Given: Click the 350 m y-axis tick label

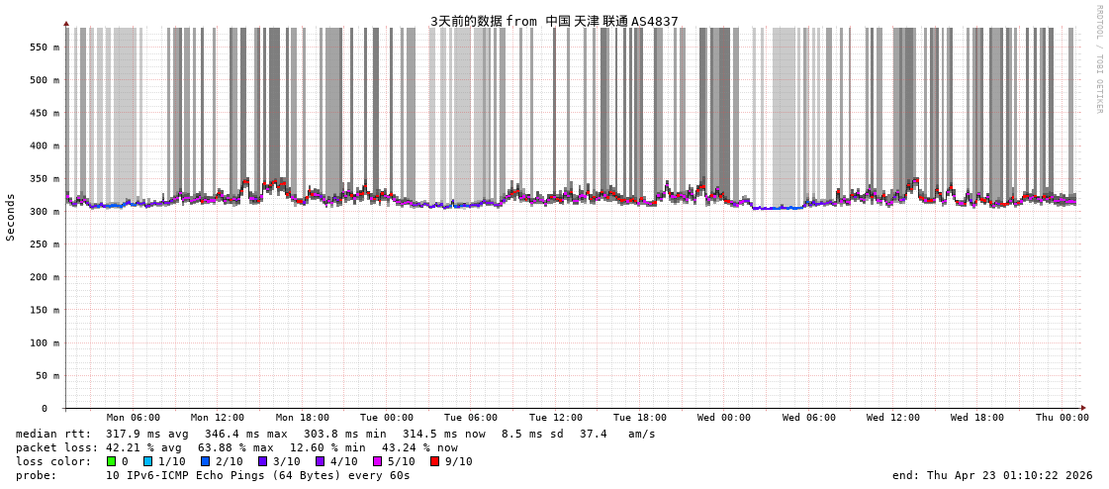Looking at the screenshot, I should tap(44, 178).
